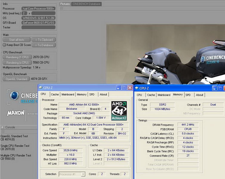Open Mainboard tab in right CPU-Z window
The image size is (225, 179).
pos(164,95)
